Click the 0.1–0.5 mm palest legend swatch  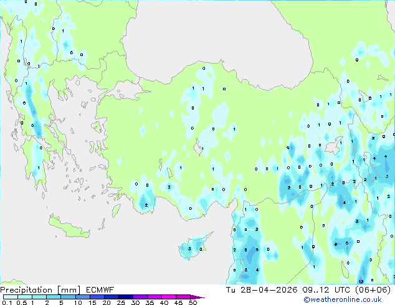click(x=11, y=297)
